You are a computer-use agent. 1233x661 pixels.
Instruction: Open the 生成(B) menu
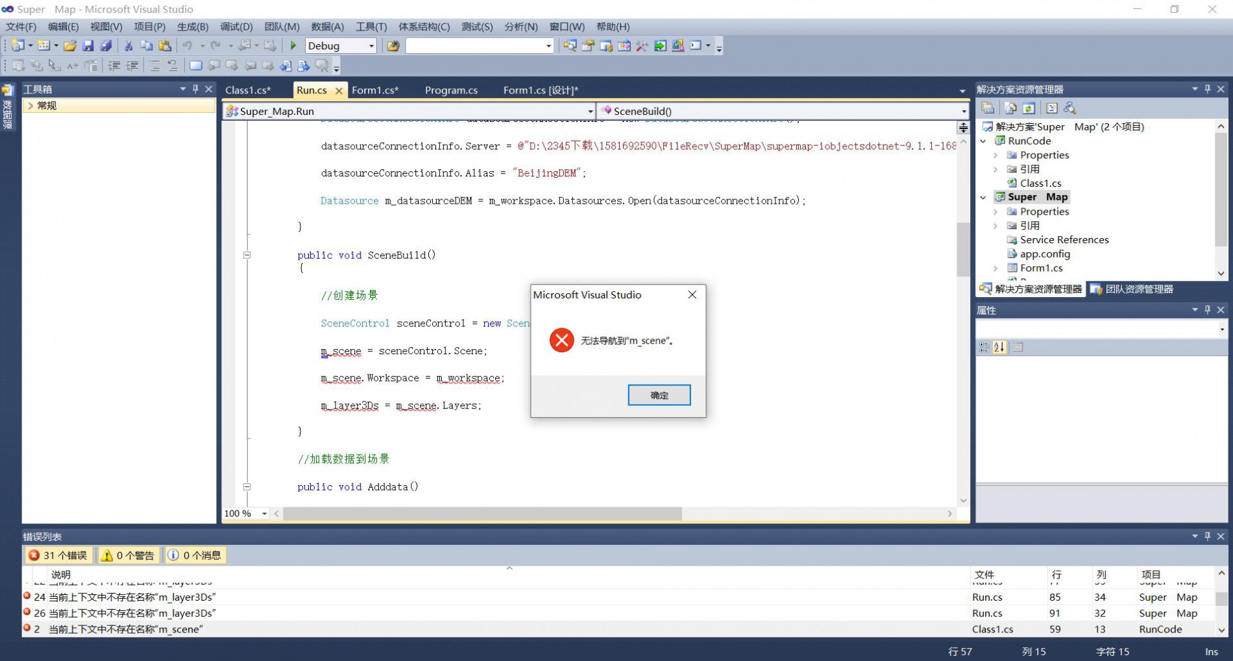[192, 27]
